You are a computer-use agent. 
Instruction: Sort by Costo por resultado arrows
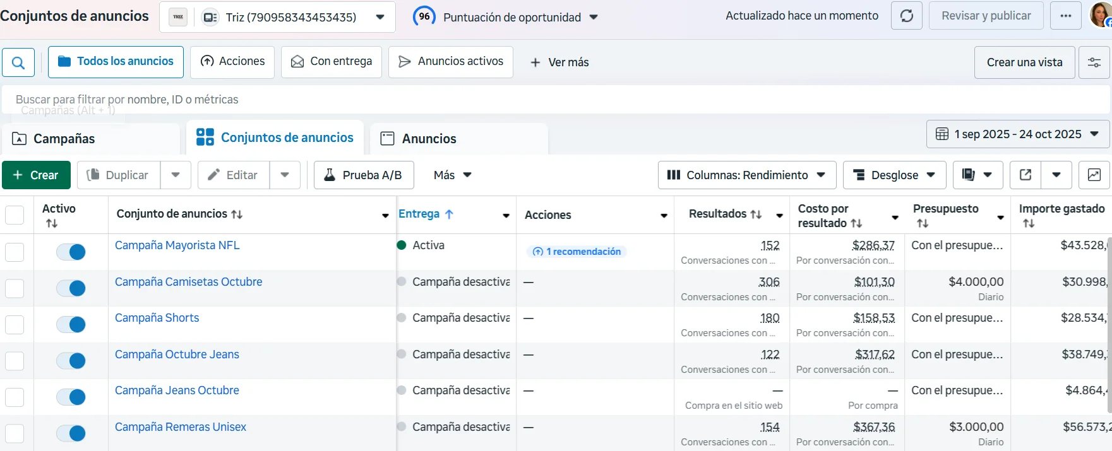tap(856, 223)
